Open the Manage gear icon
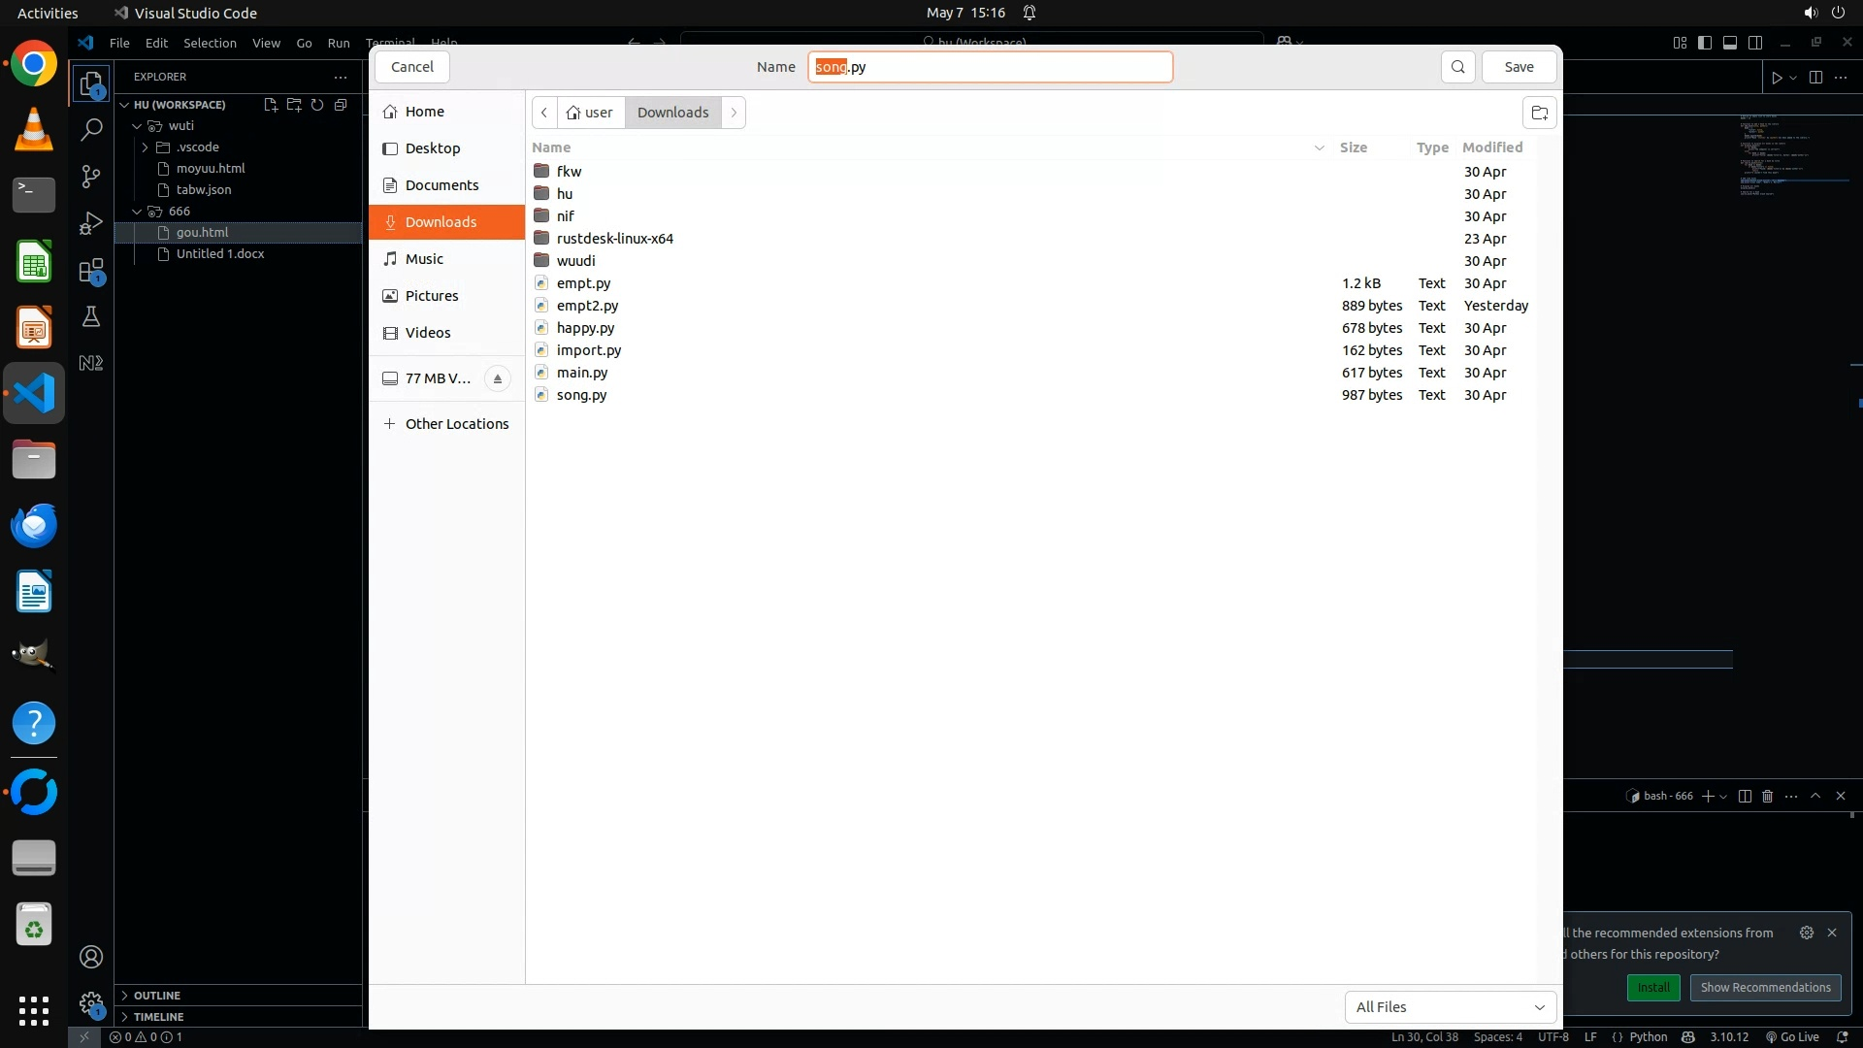The width and height of the screenshot is (1863, 1048). pyautogui.click(x=91, y=1003)
